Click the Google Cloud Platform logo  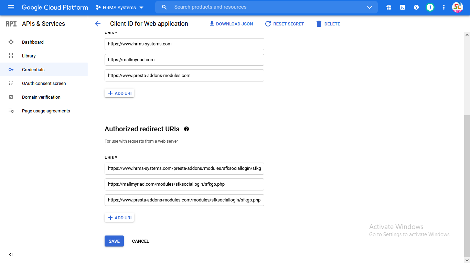tap(55, 7)
